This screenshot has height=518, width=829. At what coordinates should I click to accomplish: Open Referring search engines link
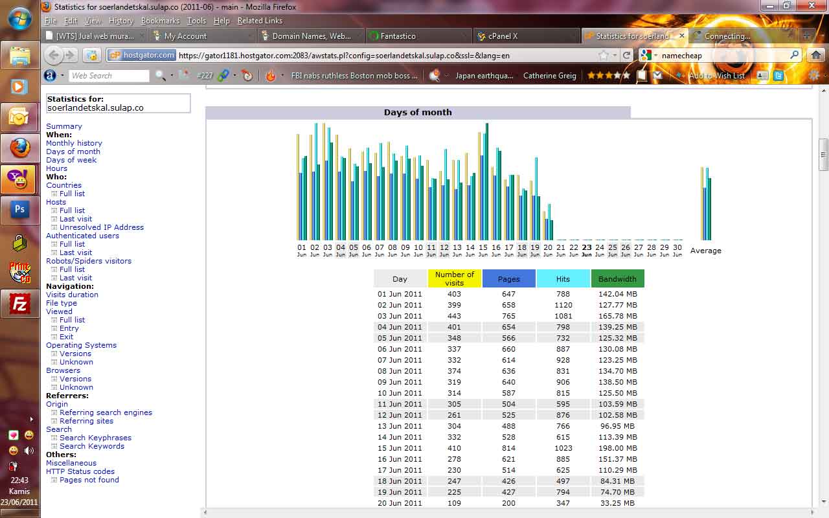tap(106, 412)
